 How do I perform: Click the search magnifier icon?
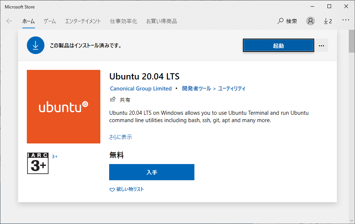click(x=280, y=21)
